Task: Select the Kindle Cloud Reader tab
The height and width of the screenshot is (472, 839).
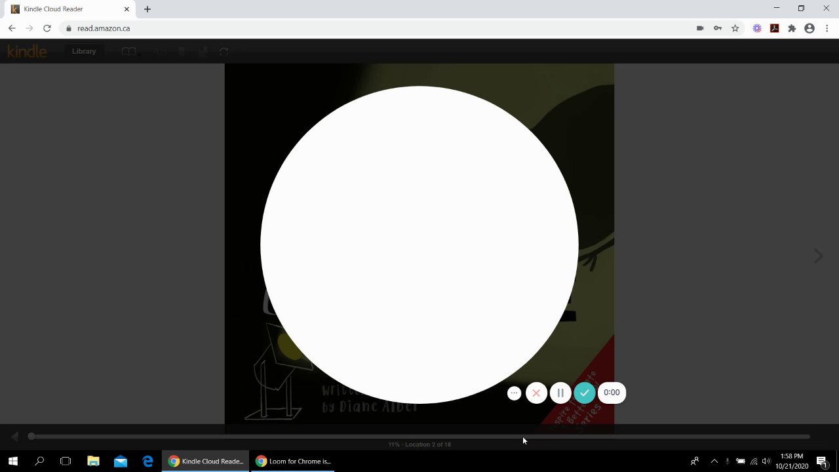Action: point(69,9)
